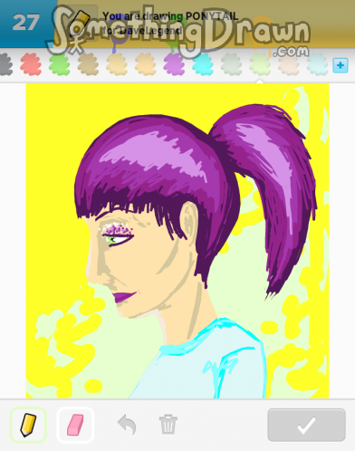This screenshot has height=451, width=355.
Task: Pick the cyan color swatch
Action: tap(203, 64)
